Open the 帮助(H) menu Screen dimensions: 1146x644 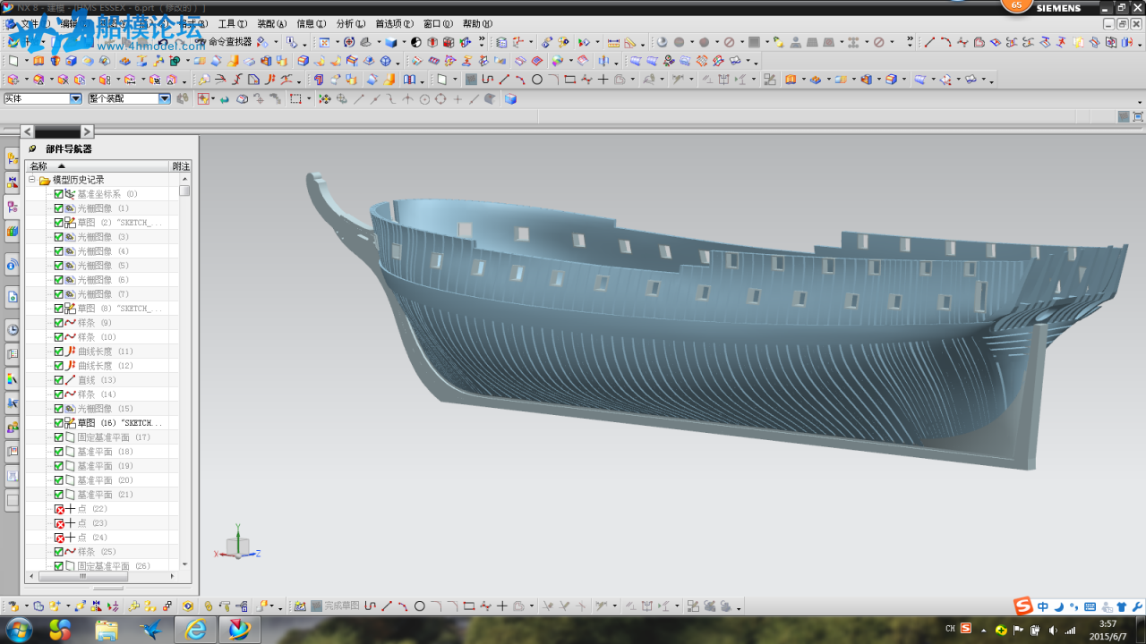point(477,24)
